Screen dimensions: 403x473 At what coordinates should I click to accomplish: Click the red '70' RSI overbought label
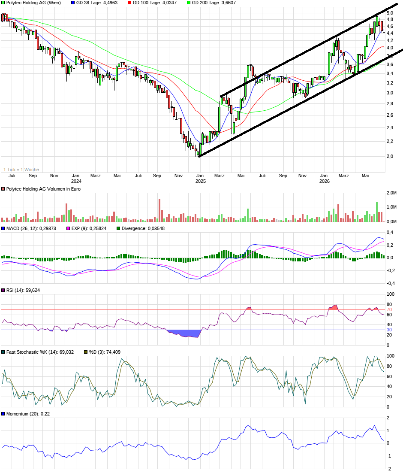coord(389,309)
